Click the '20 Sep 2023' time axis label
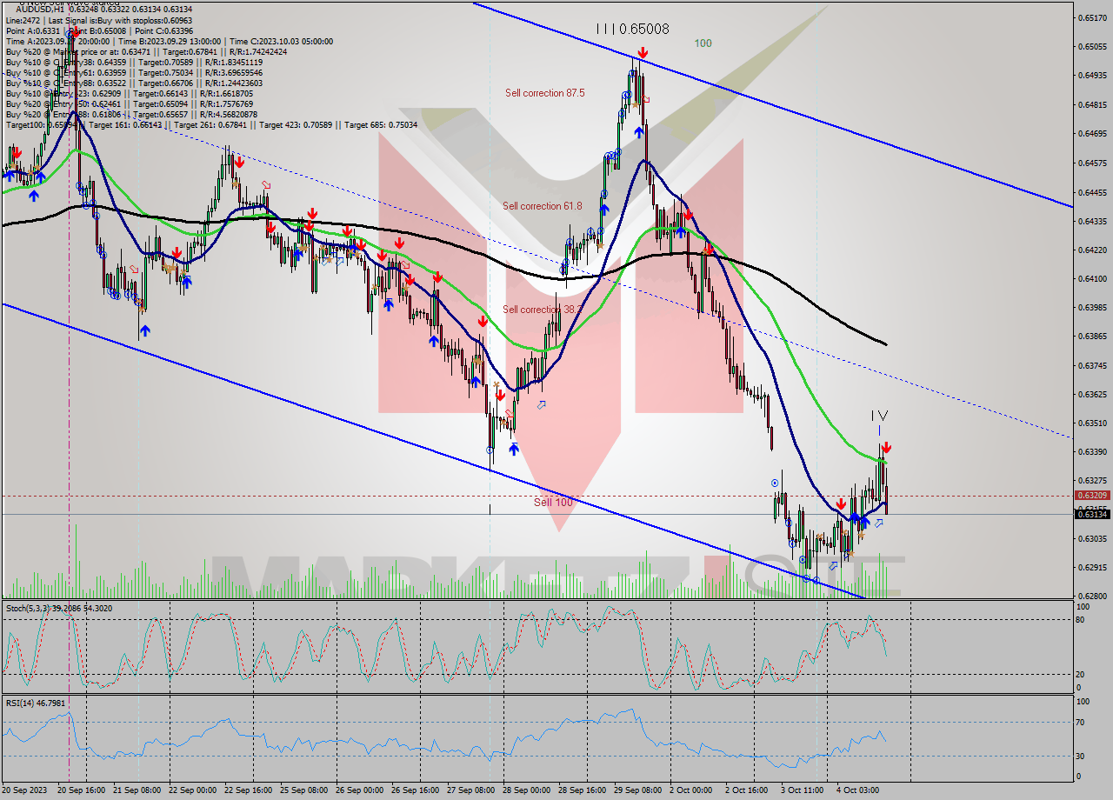 coord(25,790)
